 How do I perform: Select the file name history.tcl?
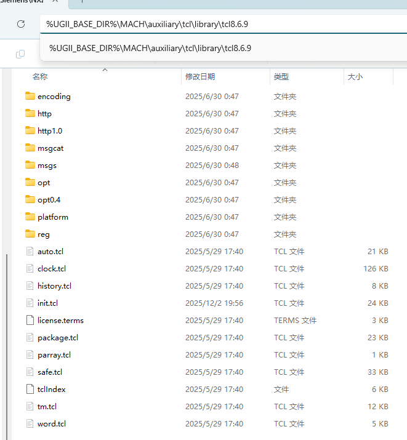click(54, 286)
